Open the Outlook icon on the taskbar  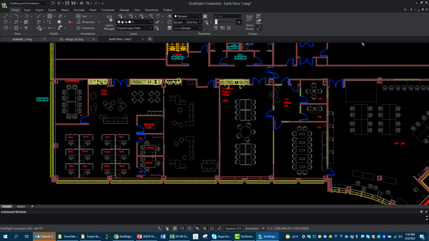45,236
